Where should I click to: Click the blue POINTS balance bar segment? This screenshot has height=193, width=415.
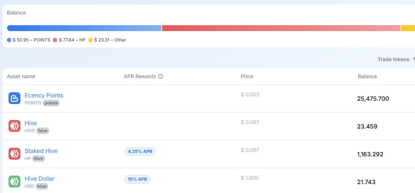(x=84, y=28)
